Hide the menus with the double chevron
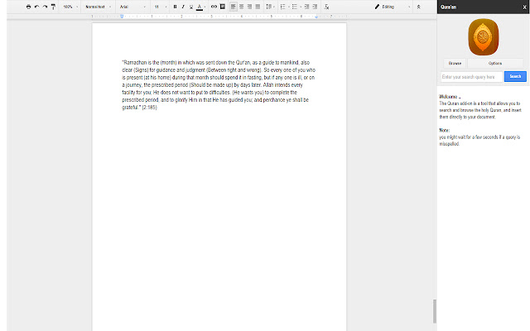 418,7
